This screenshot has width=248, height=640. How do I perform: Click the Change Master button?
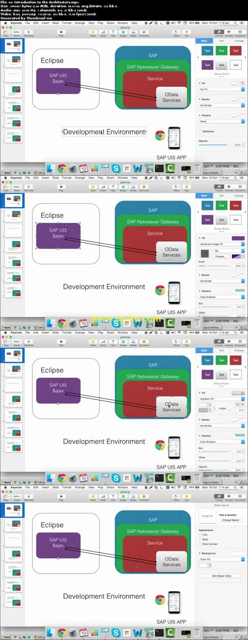[231, 520]
